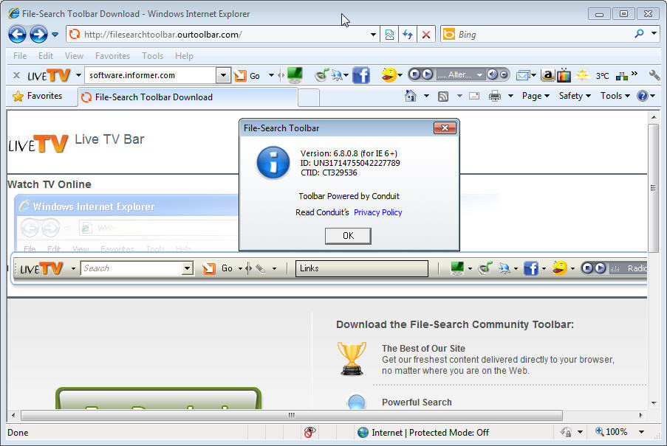This screenshot has width=667, height=446.
Task: Stop the radio player on the toolbar
Action: tap(415, 74)
